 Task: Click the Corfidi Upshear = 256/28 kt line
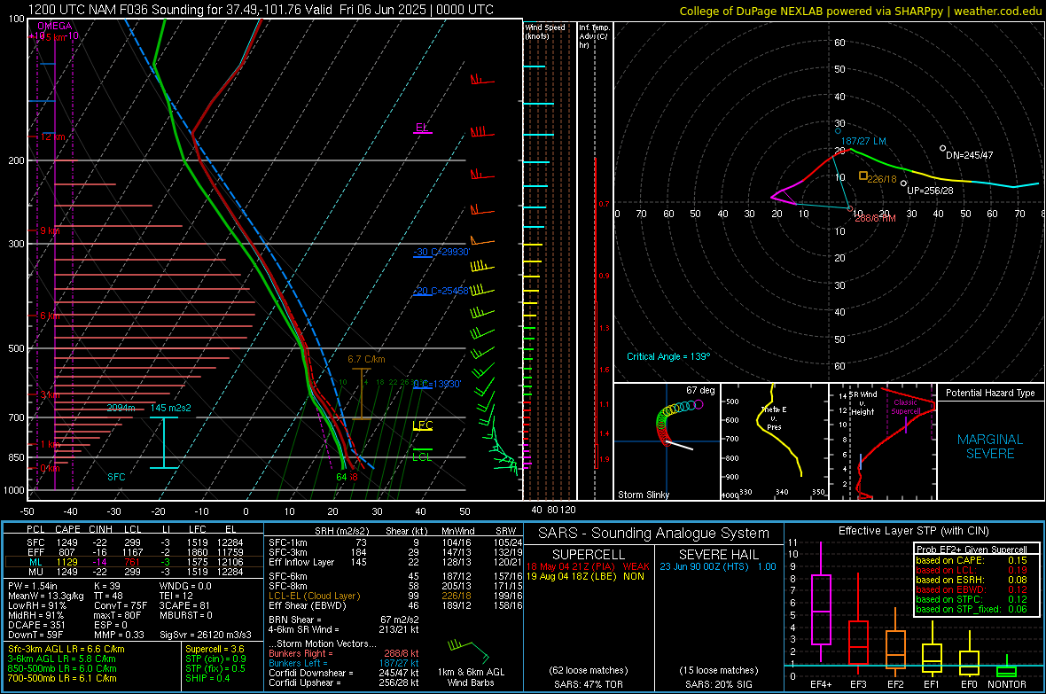pyautogui.click(x=343, y=682)
